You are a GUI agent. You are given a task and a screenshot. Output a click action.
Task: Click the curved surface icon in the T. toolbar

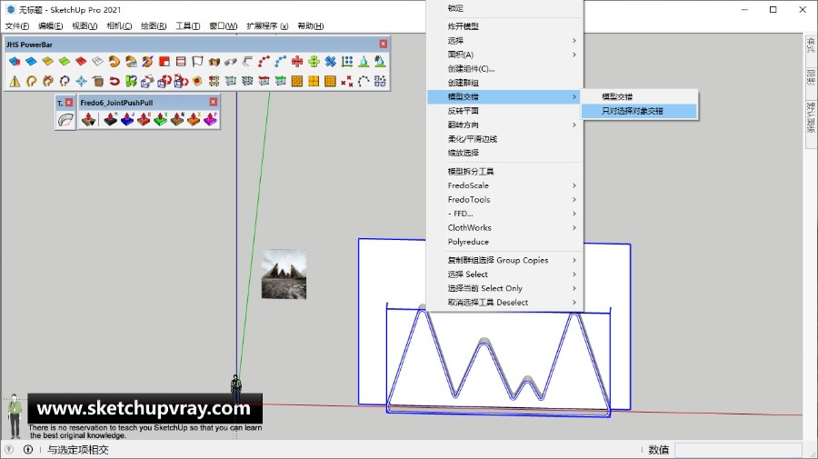coord(65,121)
